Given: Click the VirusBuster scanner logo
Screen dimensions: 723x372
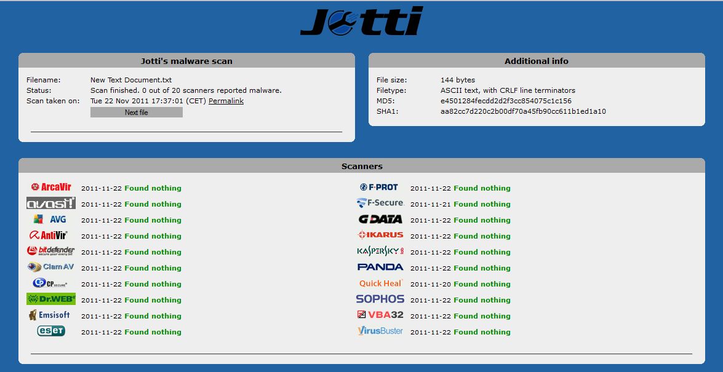Looking at the screenshot, I should [x=380, y=331].
